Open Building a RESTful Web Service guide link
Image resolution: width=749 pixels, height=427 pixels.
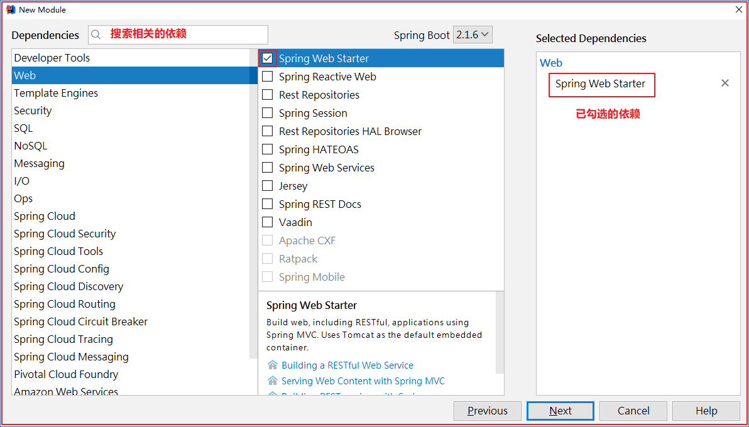[347, 365]
